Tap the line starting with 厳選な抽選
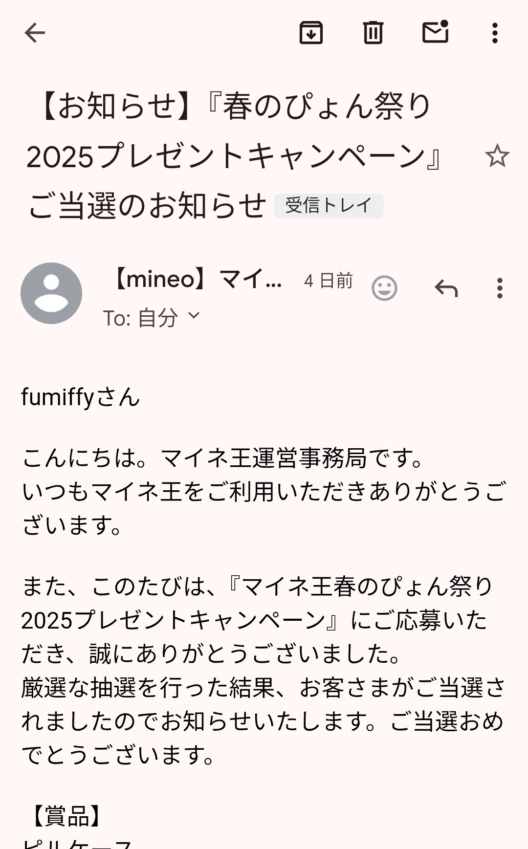This screenshot has width=528, height=849. (x=263, y=688)
